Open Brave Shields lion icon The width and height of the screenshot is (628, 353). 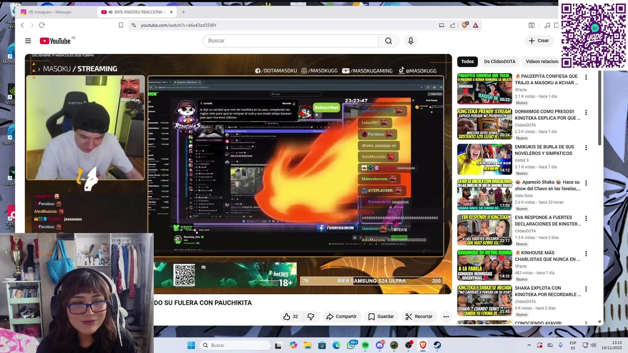click(x=465, y=25)
